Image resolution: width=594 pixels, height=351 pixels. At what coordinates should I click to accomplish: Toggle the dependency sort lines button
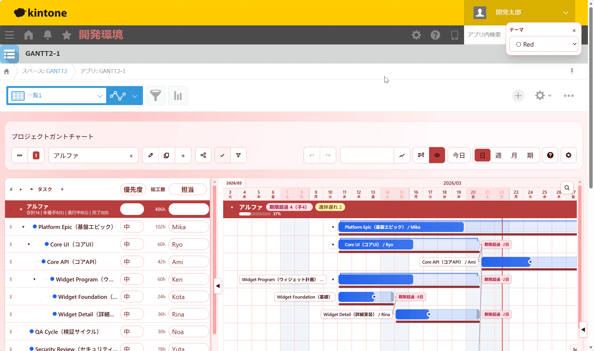(x=421, y=155)
